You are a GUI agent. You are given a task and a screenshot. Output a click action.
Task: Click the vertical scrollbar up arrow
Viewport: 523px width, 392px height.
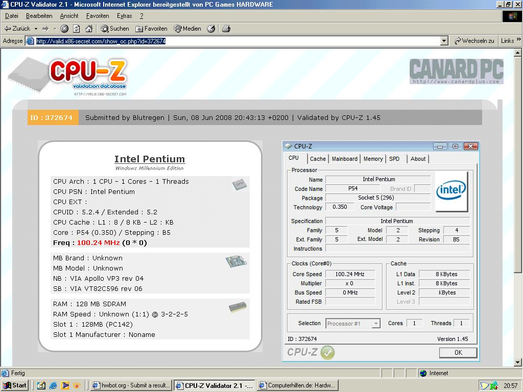coord(518,53)
